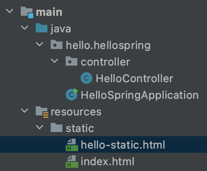Click the index.html file icon
Image resolution: width=207 pixels, height=171 pixels.
click(72, 161)
